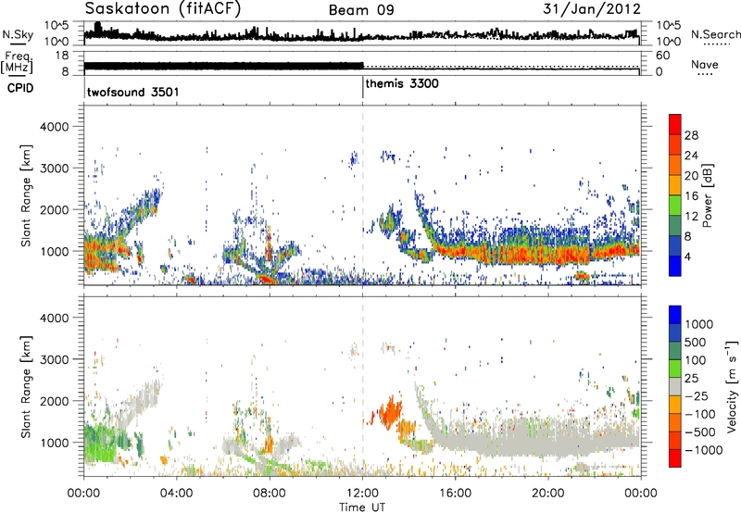Click the 'themis 3300' CPID label
The image size is (741, 513).
click(402, 83)
